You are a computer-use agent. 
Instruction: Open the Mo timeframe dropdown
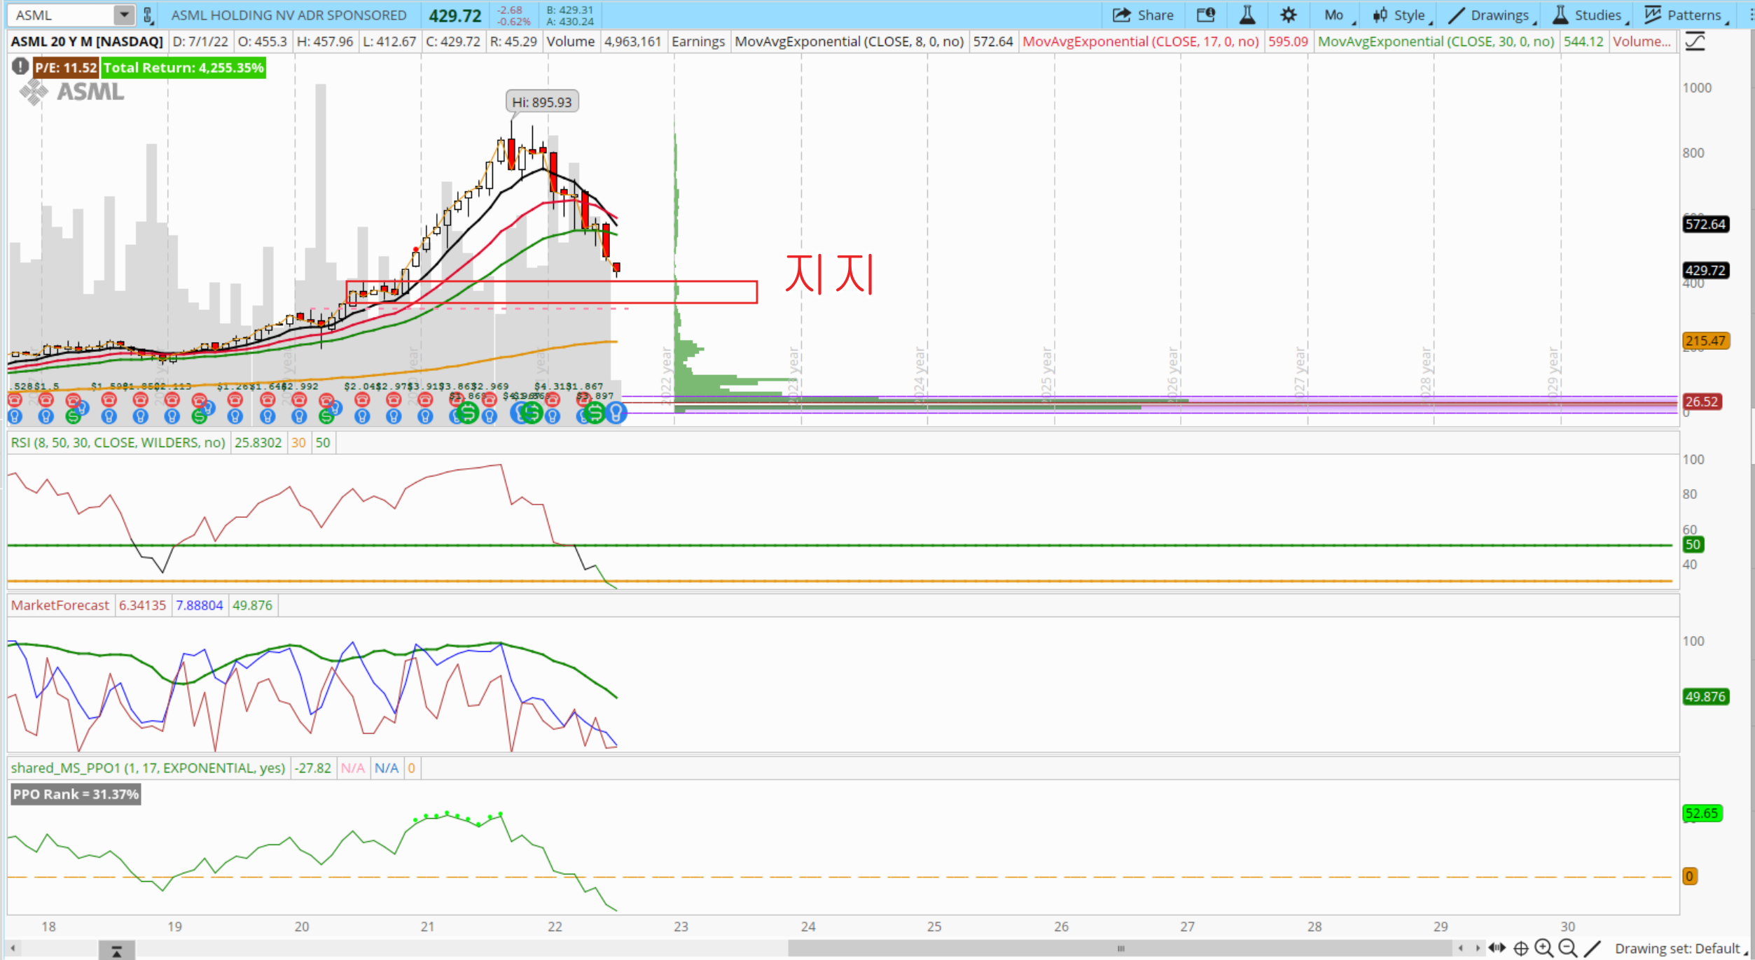[1335, 15]
